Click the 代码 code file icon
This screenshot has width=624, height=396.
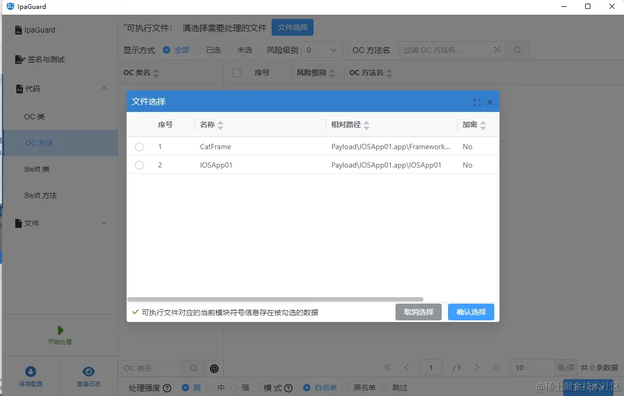(19, 89)
